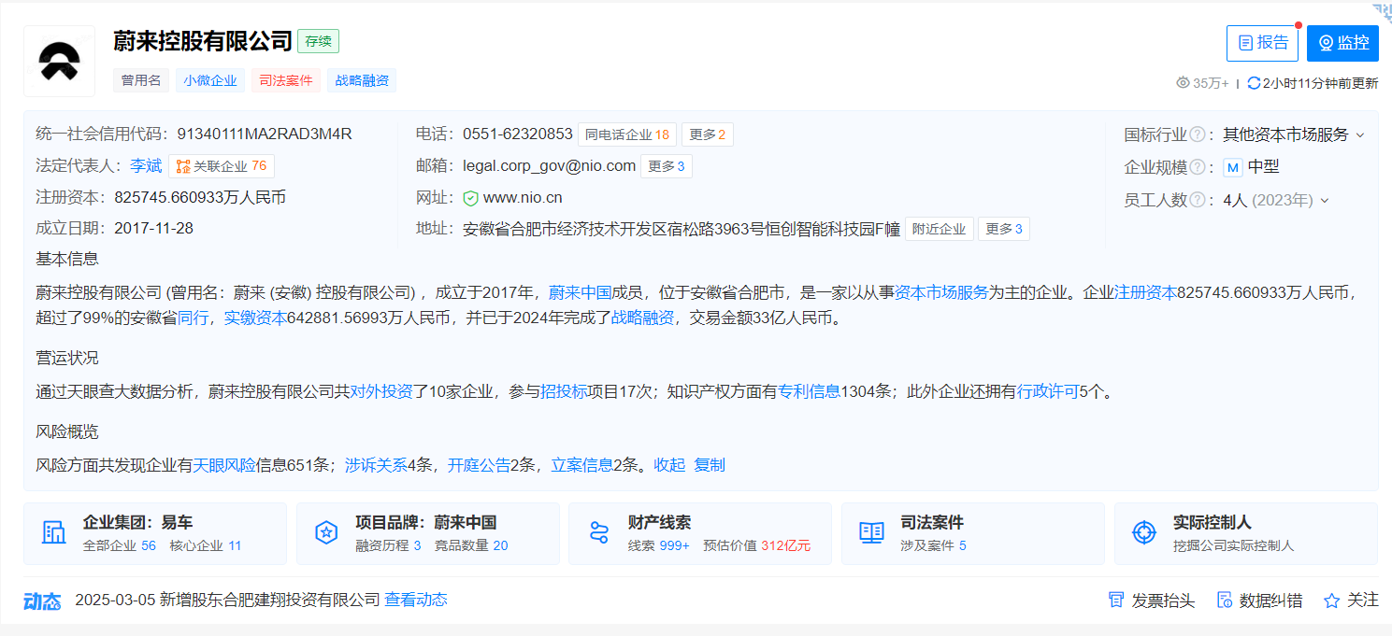
Task: Open the 报告 report button
Action: [1262, 43]
